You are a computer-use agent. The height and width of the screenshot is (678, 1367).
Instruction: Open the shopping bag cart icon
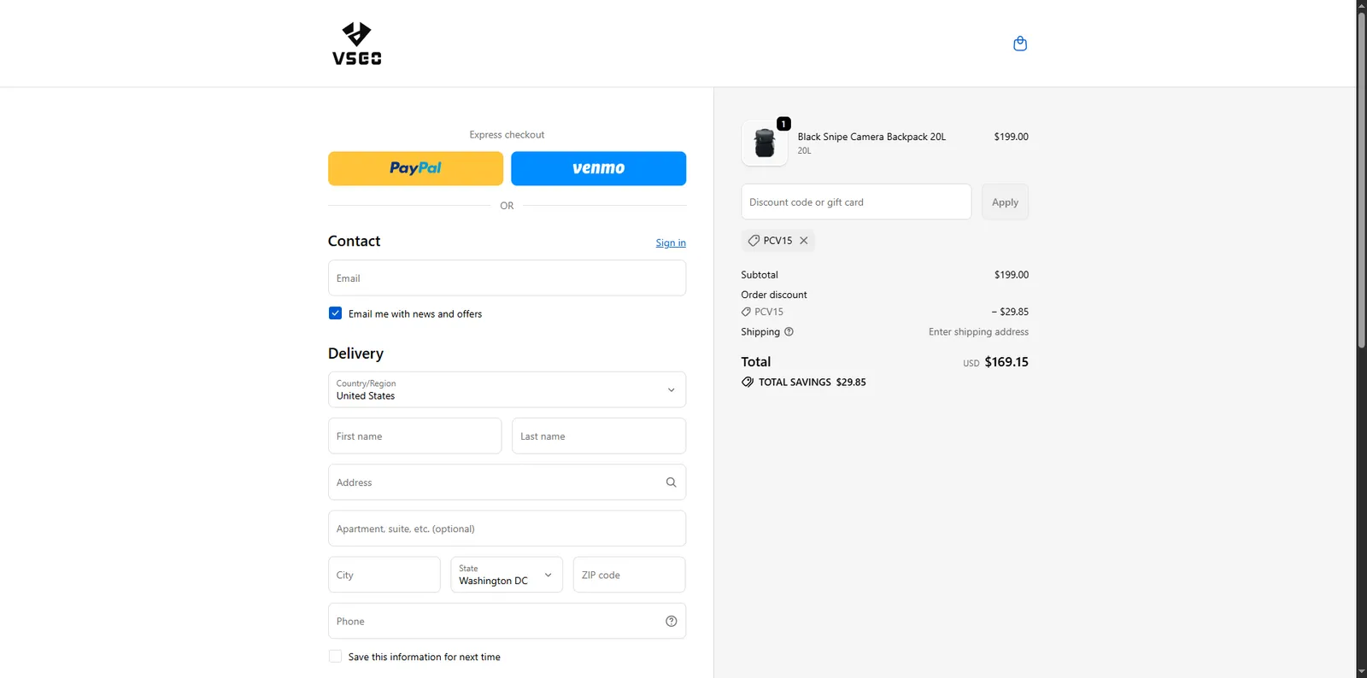click(1019, 44)
